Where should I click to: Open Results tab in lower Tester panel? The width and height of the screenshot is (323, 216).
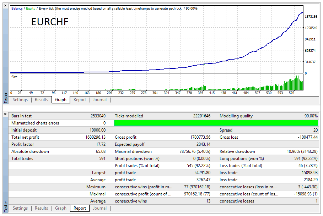tap(41, 208)
